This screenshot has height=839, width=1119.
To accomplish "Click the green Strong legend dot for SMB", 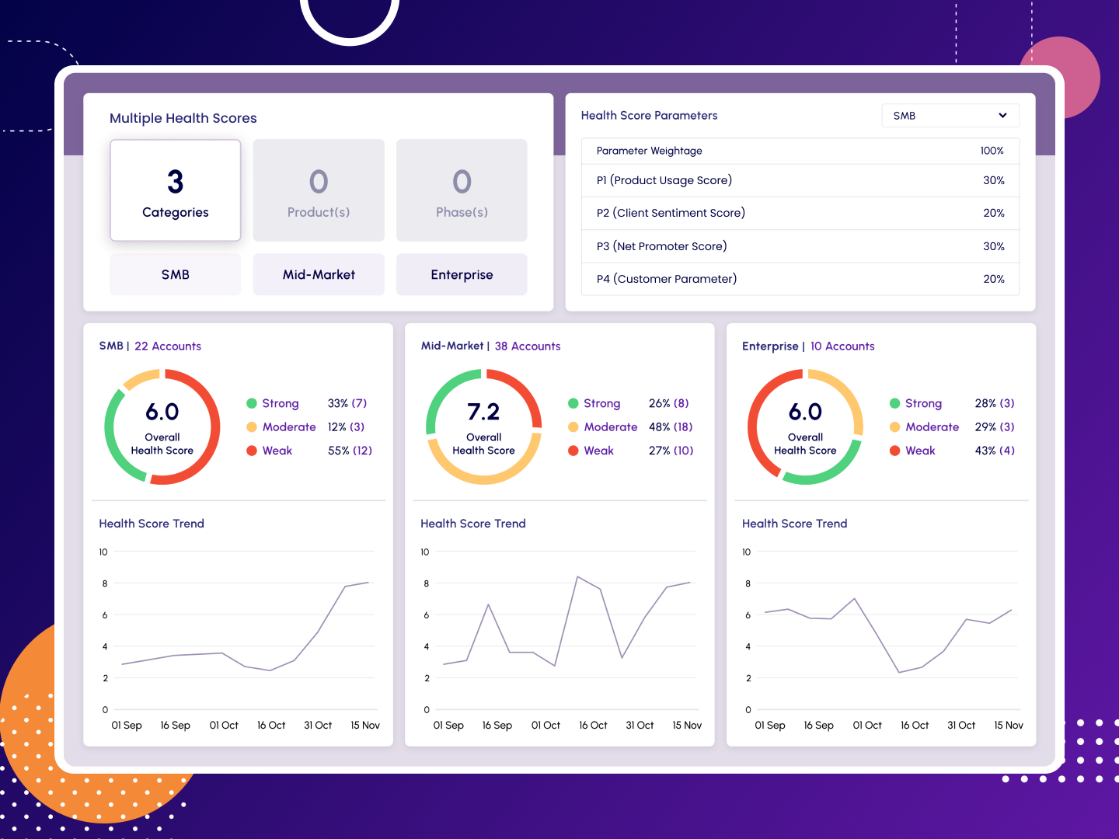I will (252, 403).
